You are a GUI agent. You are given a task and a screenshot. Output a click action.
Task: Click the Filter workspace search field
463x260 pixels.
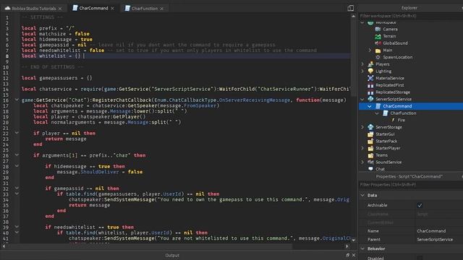click(x=411, y=16)
